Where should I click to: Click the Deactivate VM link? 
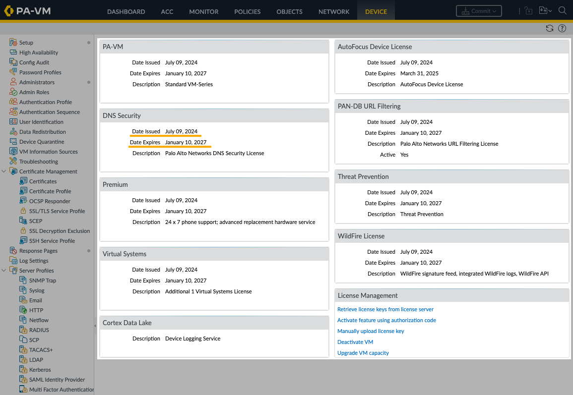coord(355,342)
